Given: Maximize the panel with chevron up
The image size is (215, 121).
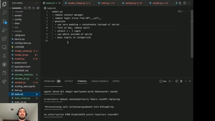Looking at the screenshot, I should point(186,81).
